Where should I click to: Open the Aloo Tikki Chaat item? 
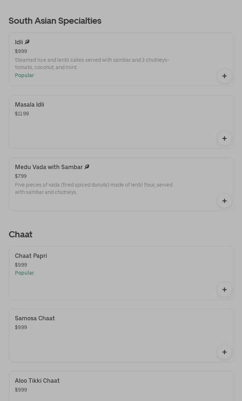tap(37, 381)
